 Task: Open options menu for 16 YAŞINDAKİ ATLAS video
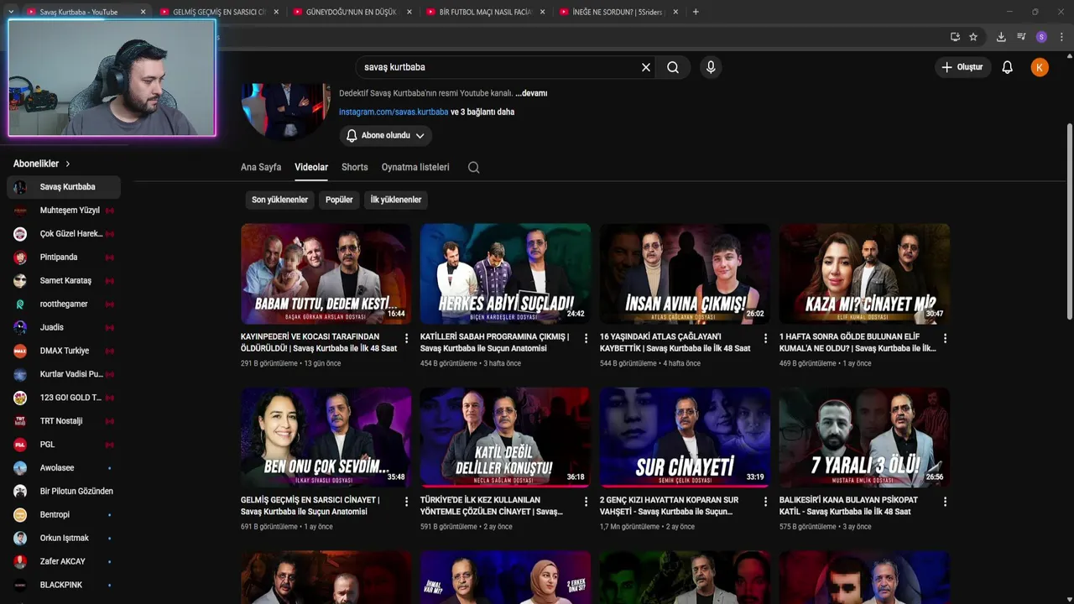pyautogui.click(x=765, y=338)
